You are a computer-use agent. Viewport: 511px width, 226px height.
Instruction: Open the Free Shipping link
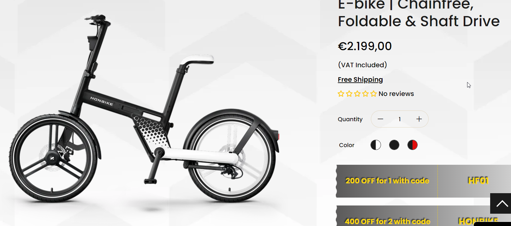[x=360, y=80]
